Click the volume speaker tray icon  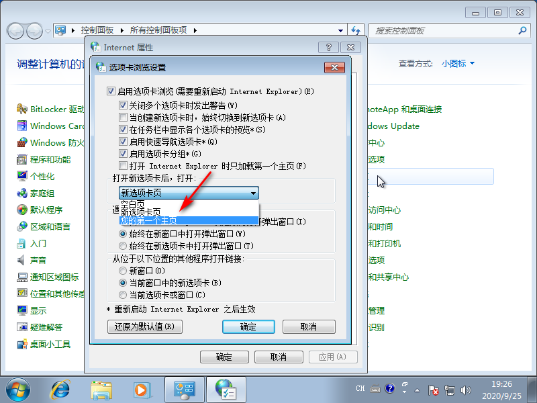coord(466,390)
